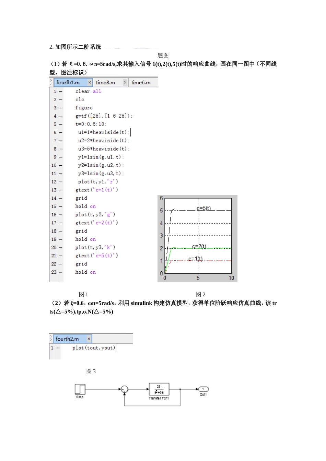Click the 'figure' code line
Viewport: 326px width, 461px height.
[x=84, y=108]
